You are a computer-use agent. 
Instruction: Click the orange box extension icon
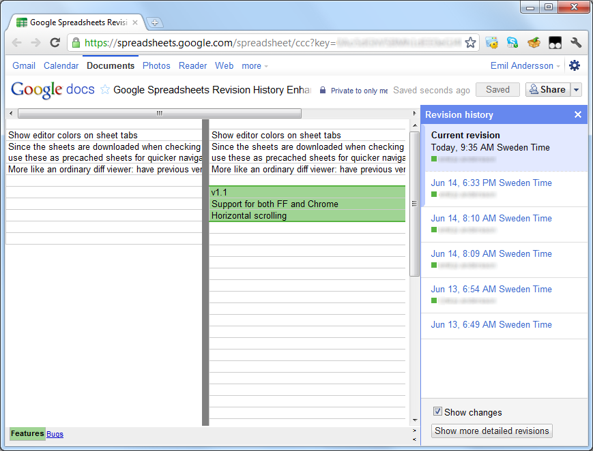tap(534, 43)
